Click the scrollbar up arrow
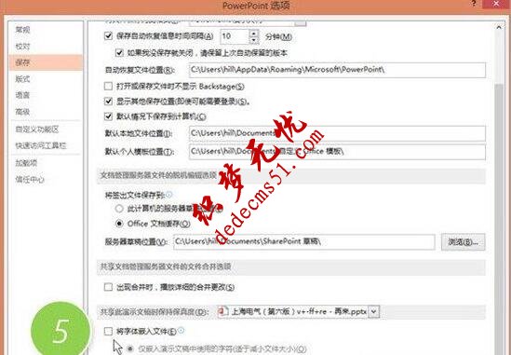 point(499,28)
